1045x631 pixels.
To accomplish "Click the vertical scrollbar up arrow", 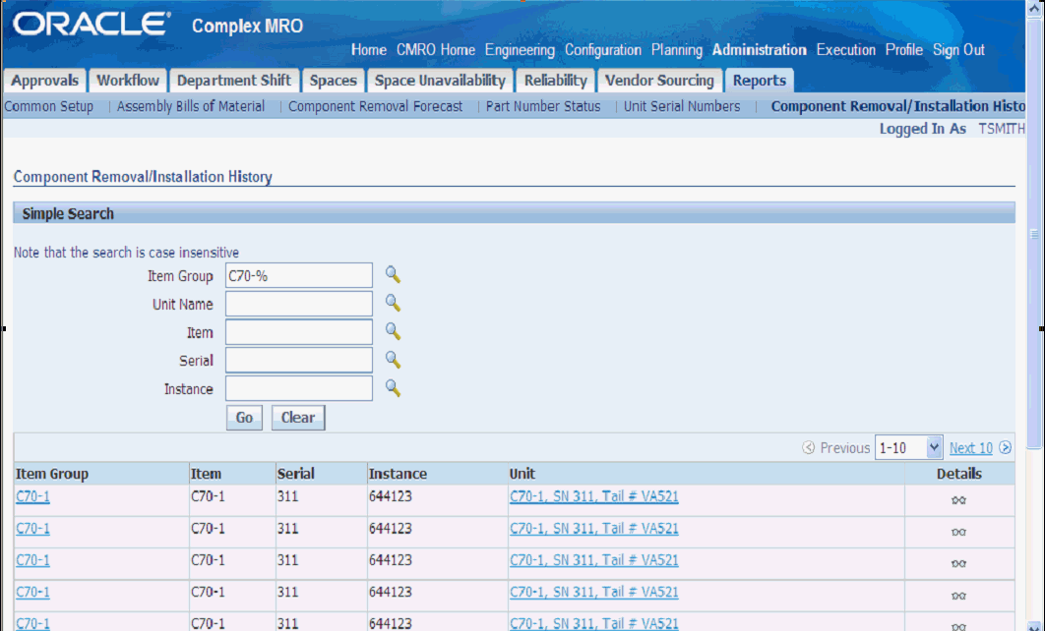I will point(1035,9).
